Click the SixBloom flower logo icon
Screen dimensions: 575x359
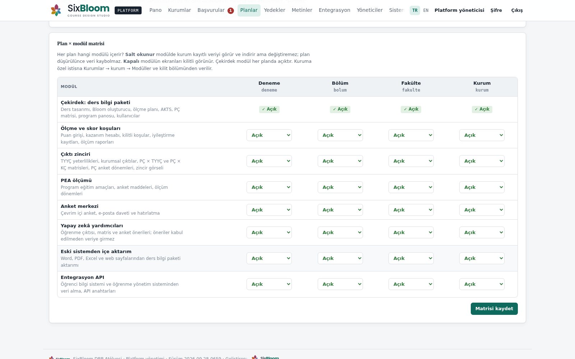[56, 10]
